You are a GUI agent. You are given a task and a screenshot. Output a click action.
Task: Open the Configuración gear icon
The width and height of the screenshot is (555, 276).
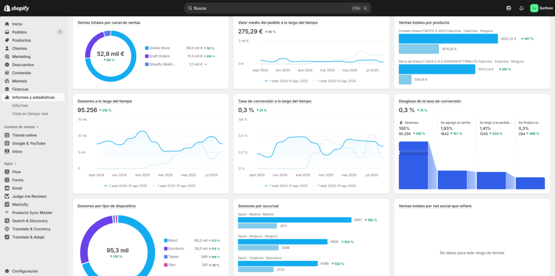pos(7,271)
